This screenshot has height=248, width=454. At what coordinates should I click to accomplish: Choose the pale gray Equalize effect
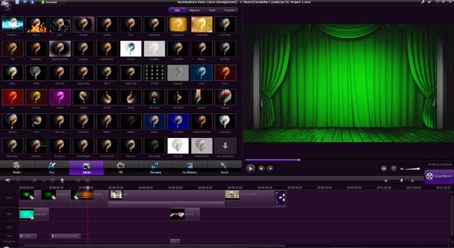(x=154, y=49)
